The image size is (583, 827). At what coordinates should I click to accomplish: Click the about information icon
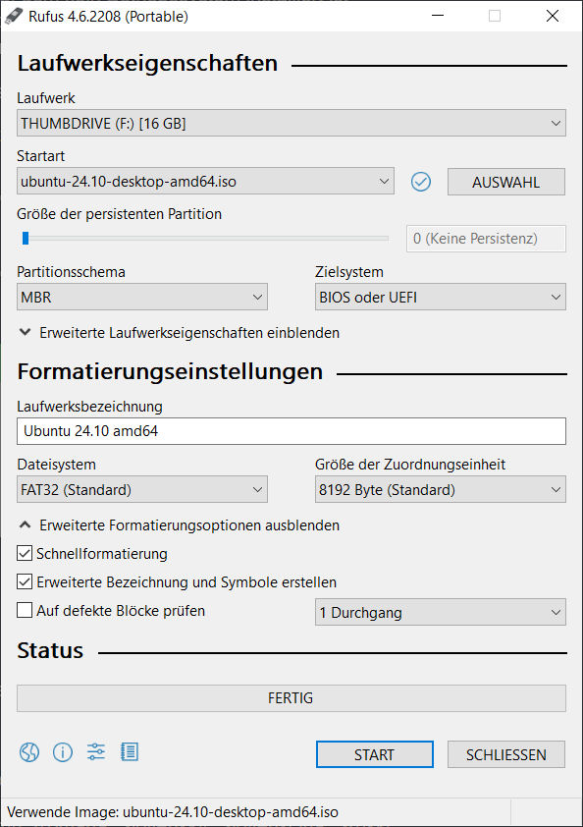[x=63, y=752]
